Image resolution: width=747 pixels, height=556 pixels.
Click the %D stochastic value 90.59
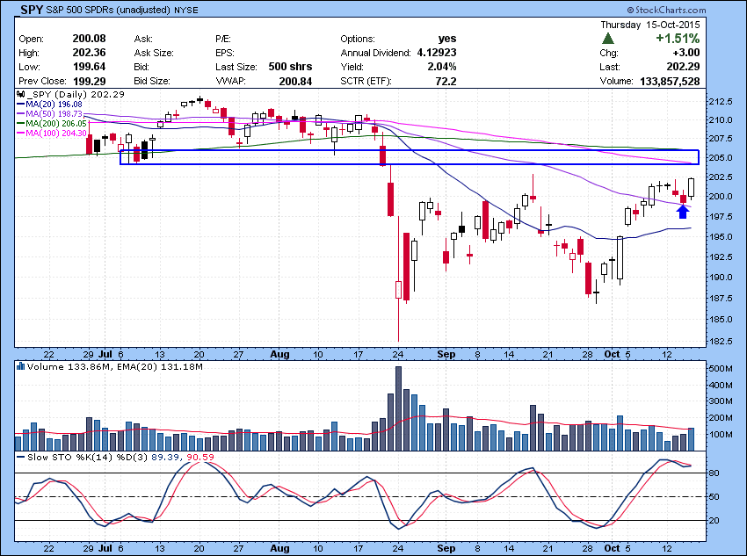(x=200, y=457)
